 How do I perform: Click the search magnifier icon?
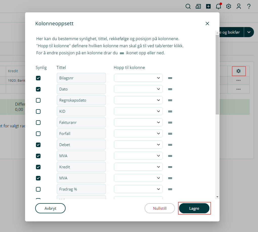(188, 7)
